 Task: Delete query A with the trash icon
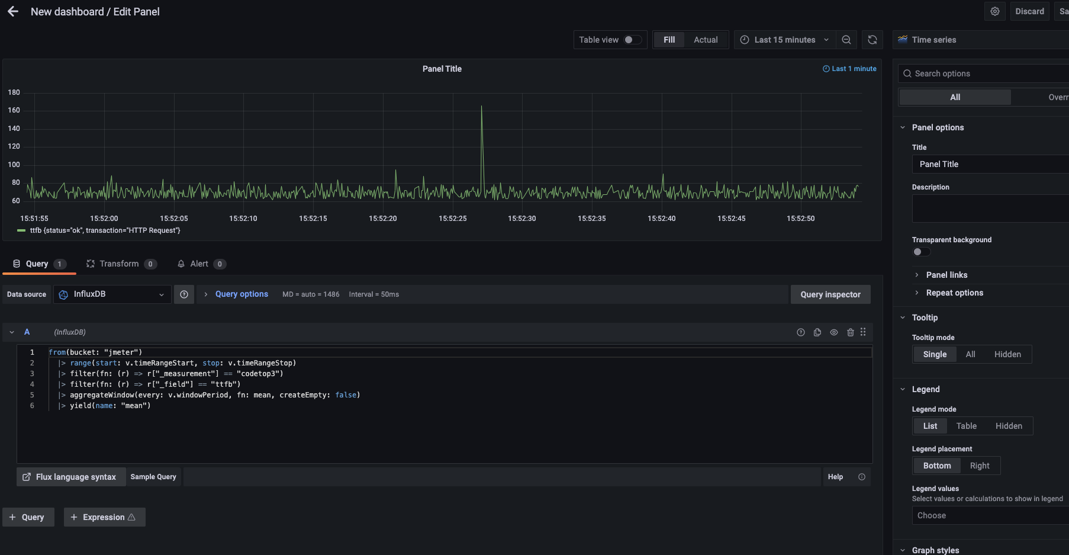point(851,332)
